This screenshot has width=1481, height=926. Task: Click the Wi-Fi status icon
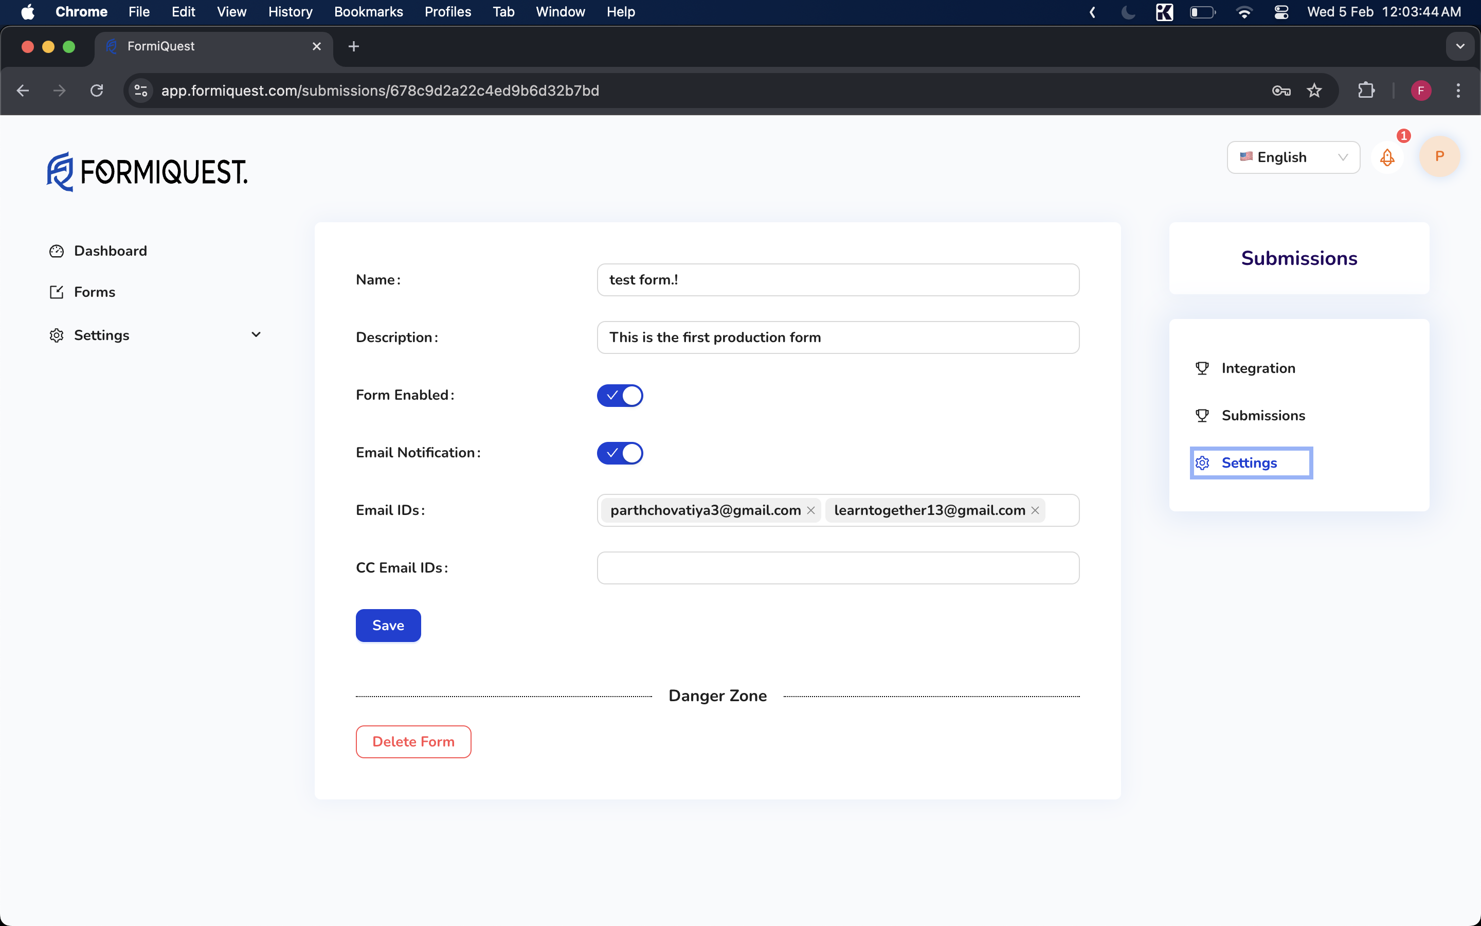tap(1243, 12)
